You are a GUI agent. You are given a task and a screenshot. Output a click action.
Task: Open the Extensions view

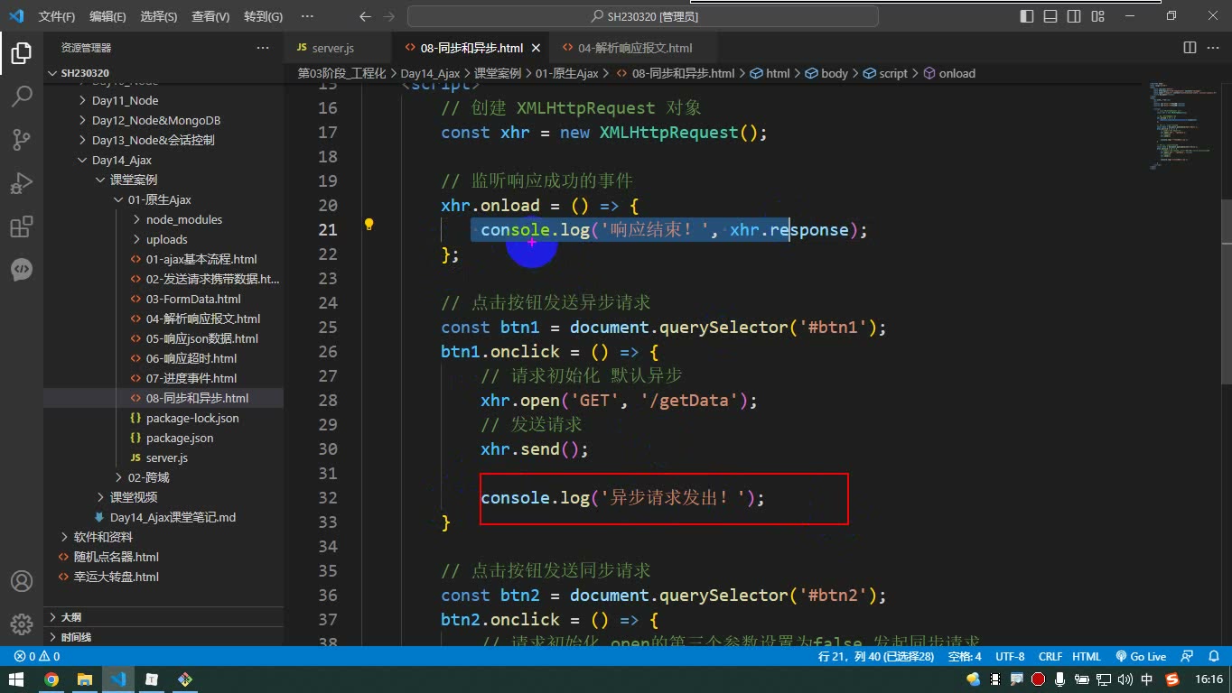[x=22, y=226]
